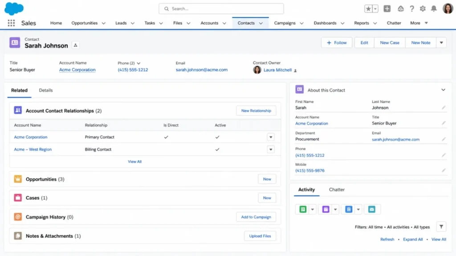The height and width of the screenshot is (256, 456).
Task: Click the Follow button
Action: pos(337,43)
